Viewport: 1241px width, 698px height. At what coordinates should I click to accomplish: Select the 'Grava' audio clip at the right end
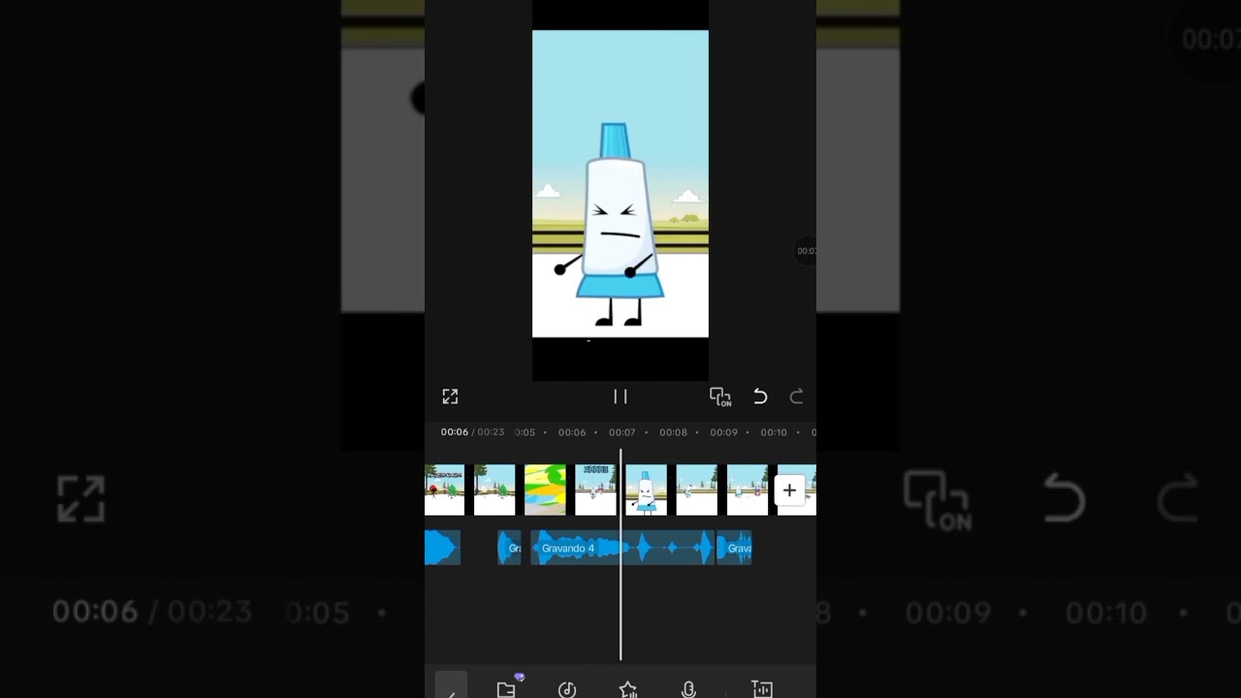pyautogui.click(x=734, y=548)
